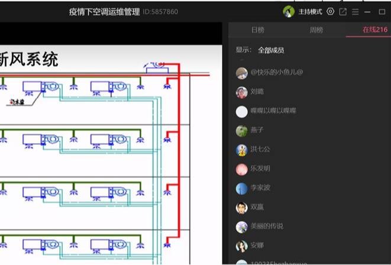Select the 在线216 tab
The image size is (391, 265).
pyautogui.click(x=375, y=30)
